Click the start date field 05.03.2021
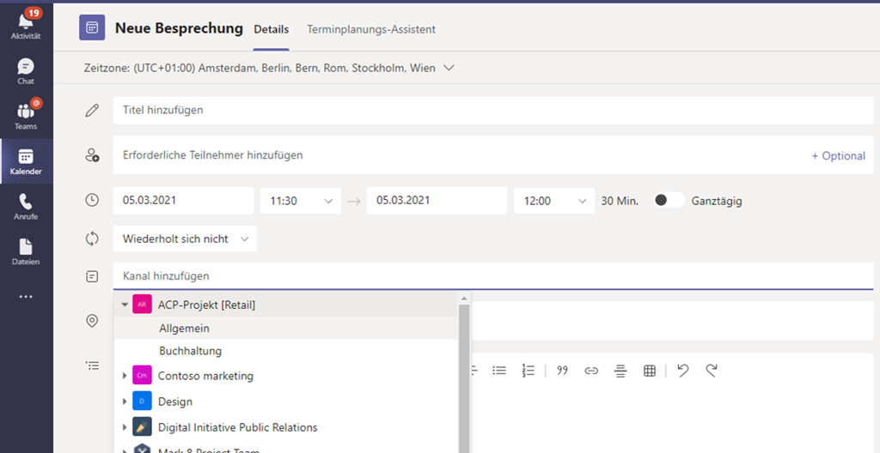The width and height of the screenshot is (880, 453). coord(183,201)
